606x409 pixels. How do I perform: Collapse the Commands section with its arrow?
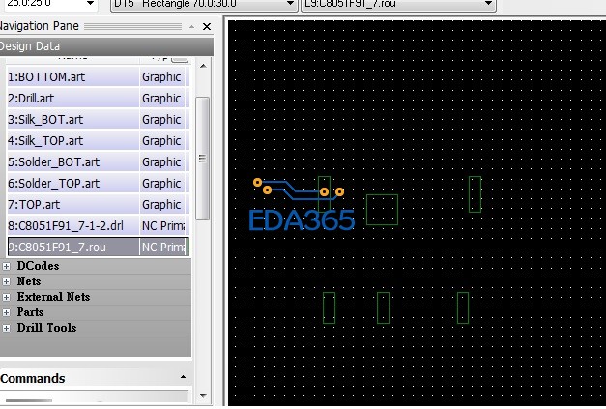click(x=184, y=377)
